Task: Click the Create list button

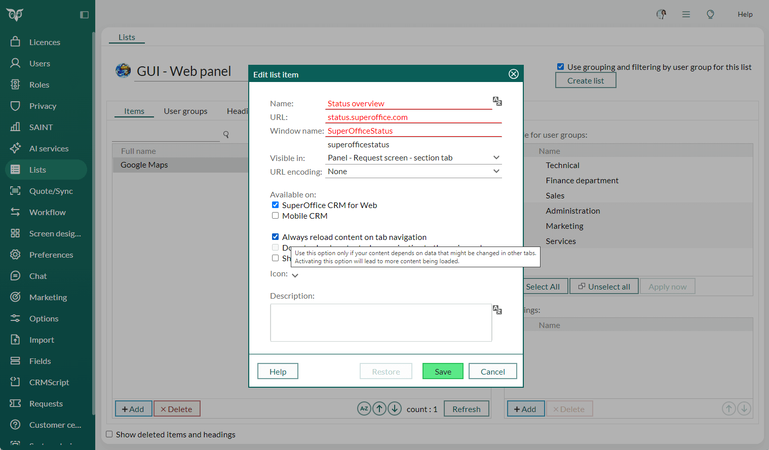Action: pyautogui.click(x=586, y=80)
